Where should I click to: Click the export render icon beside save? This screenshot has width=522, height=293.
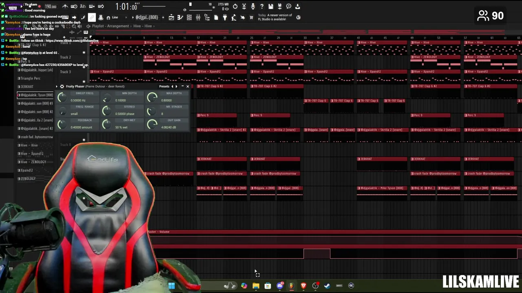280,7
